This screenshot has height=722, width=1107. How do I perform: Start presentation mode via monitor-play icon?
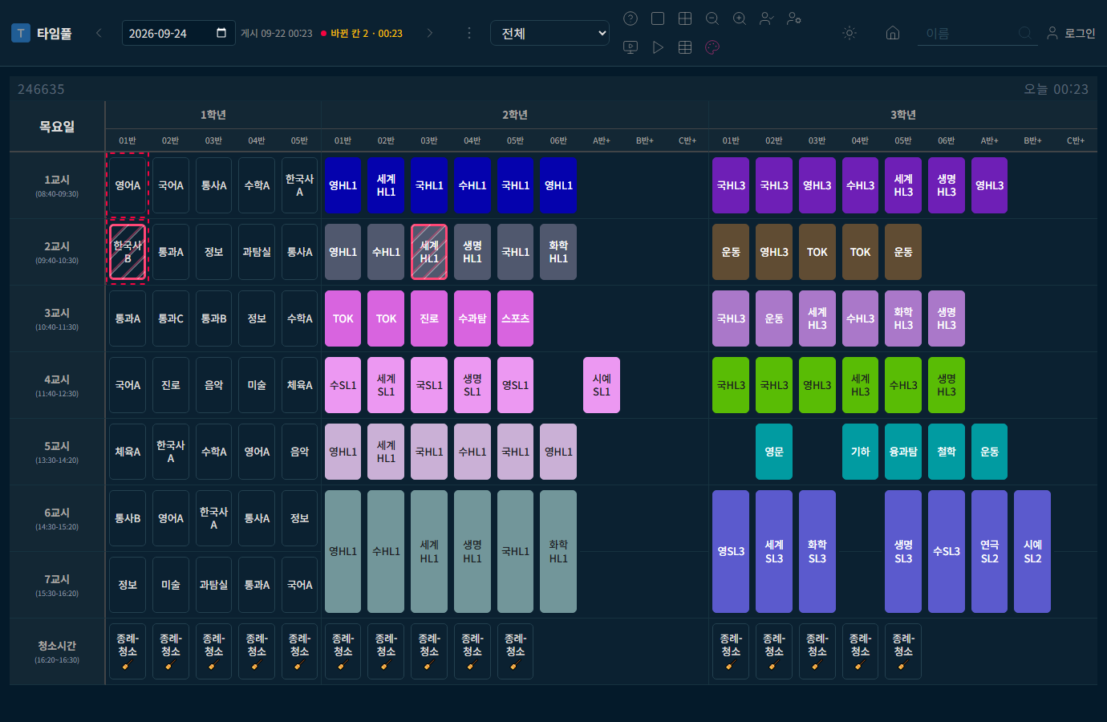pos(631,47)
